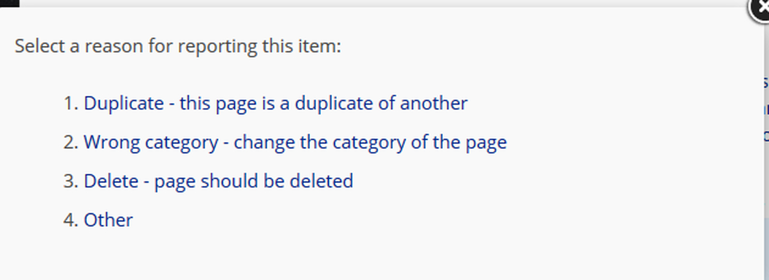Click 'change the category of the page' text

(370, 142)
